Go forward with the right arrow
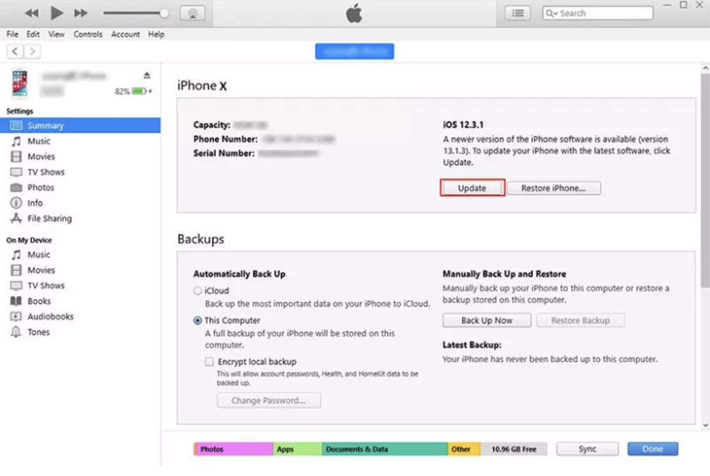This screenshot has height=476, width=710. click(32, 51)
